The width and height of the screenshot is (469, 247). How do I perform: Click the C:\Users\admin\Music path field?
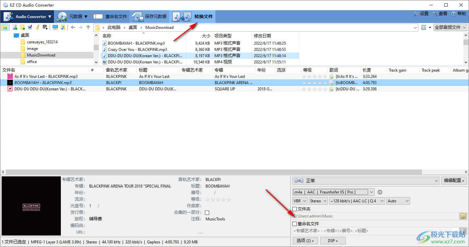point(375,216)
